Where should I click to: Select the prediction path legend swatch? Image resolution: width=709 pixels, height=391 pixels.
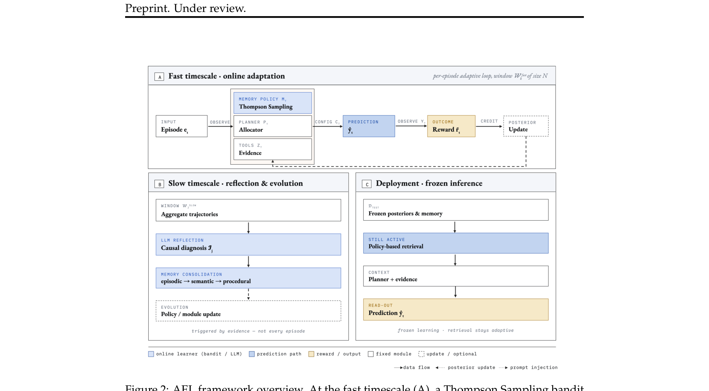[252, 354]
